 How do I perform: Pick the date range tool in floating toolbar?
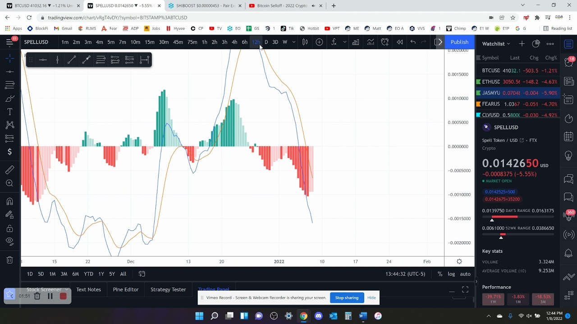pos(144,60)
